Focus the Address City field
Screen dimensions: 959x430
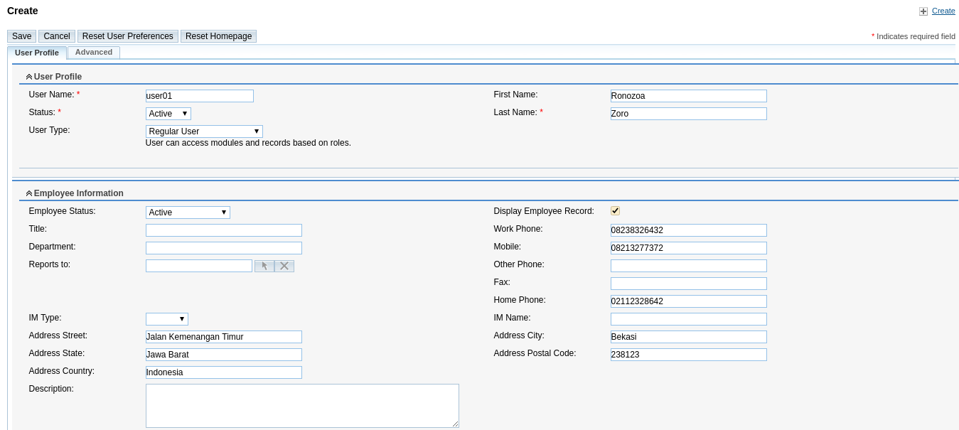(x=689, y=337)
